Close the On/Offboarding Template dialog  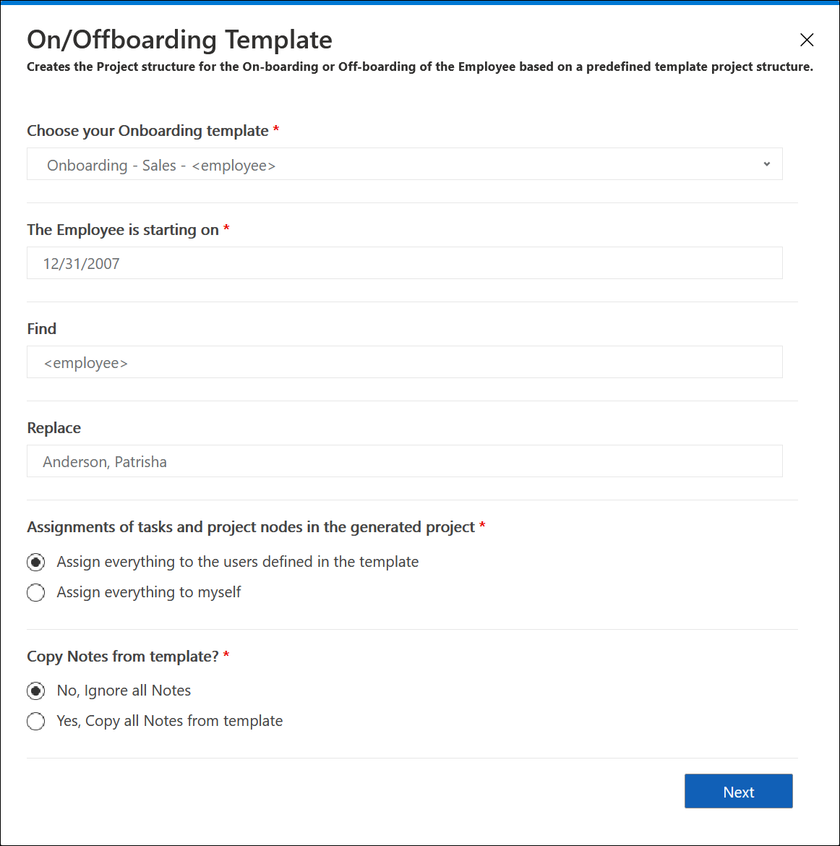click(807, 39)
